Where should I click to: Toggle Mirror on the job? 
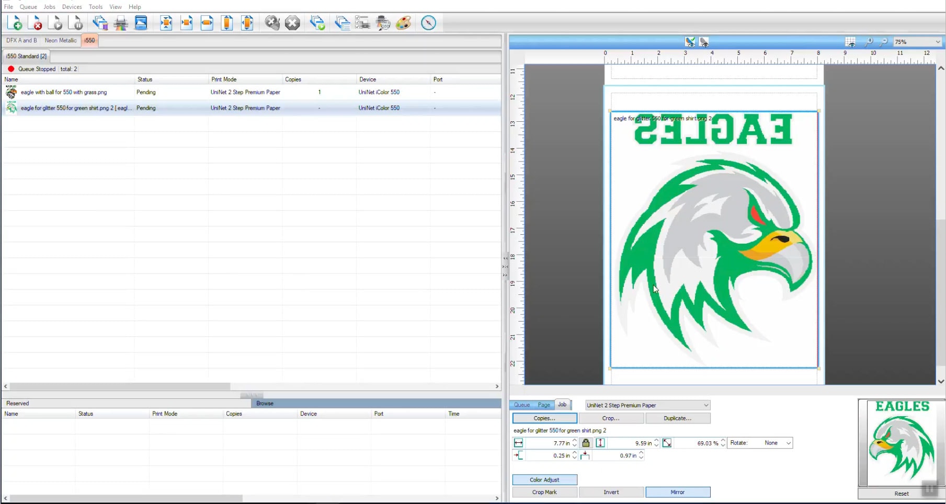(678, 492)
